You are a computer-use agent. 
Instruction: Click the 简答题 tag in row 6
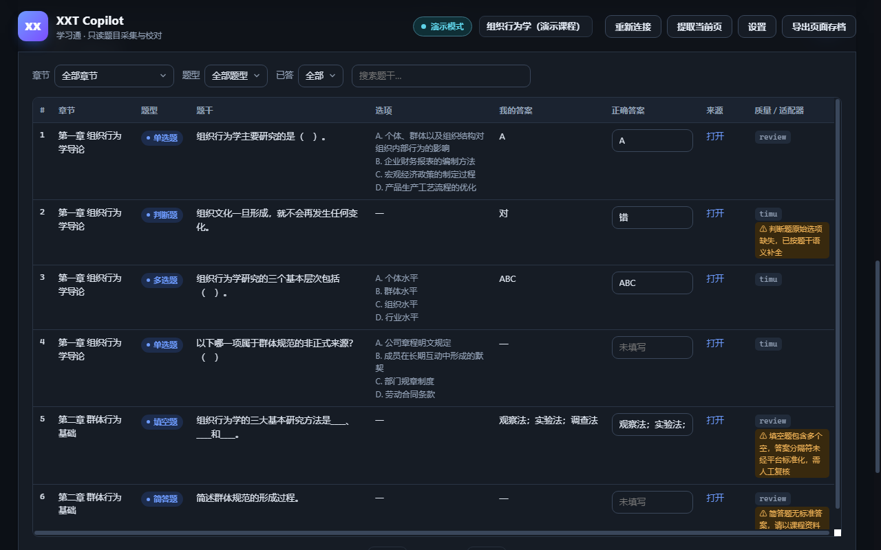point(162,499)
